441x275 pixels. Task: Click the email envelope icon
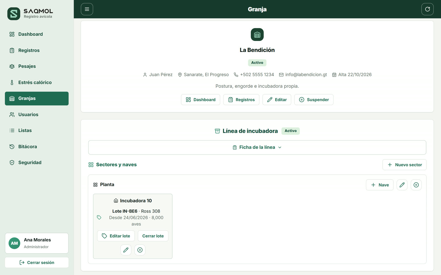tap(281, 75)
